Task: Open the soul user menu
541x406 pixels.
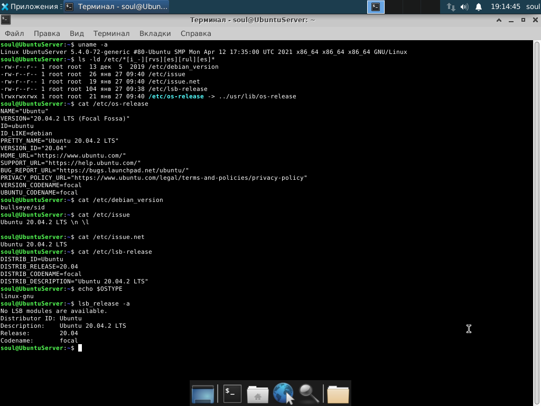Action: click(x=533, y=6)
